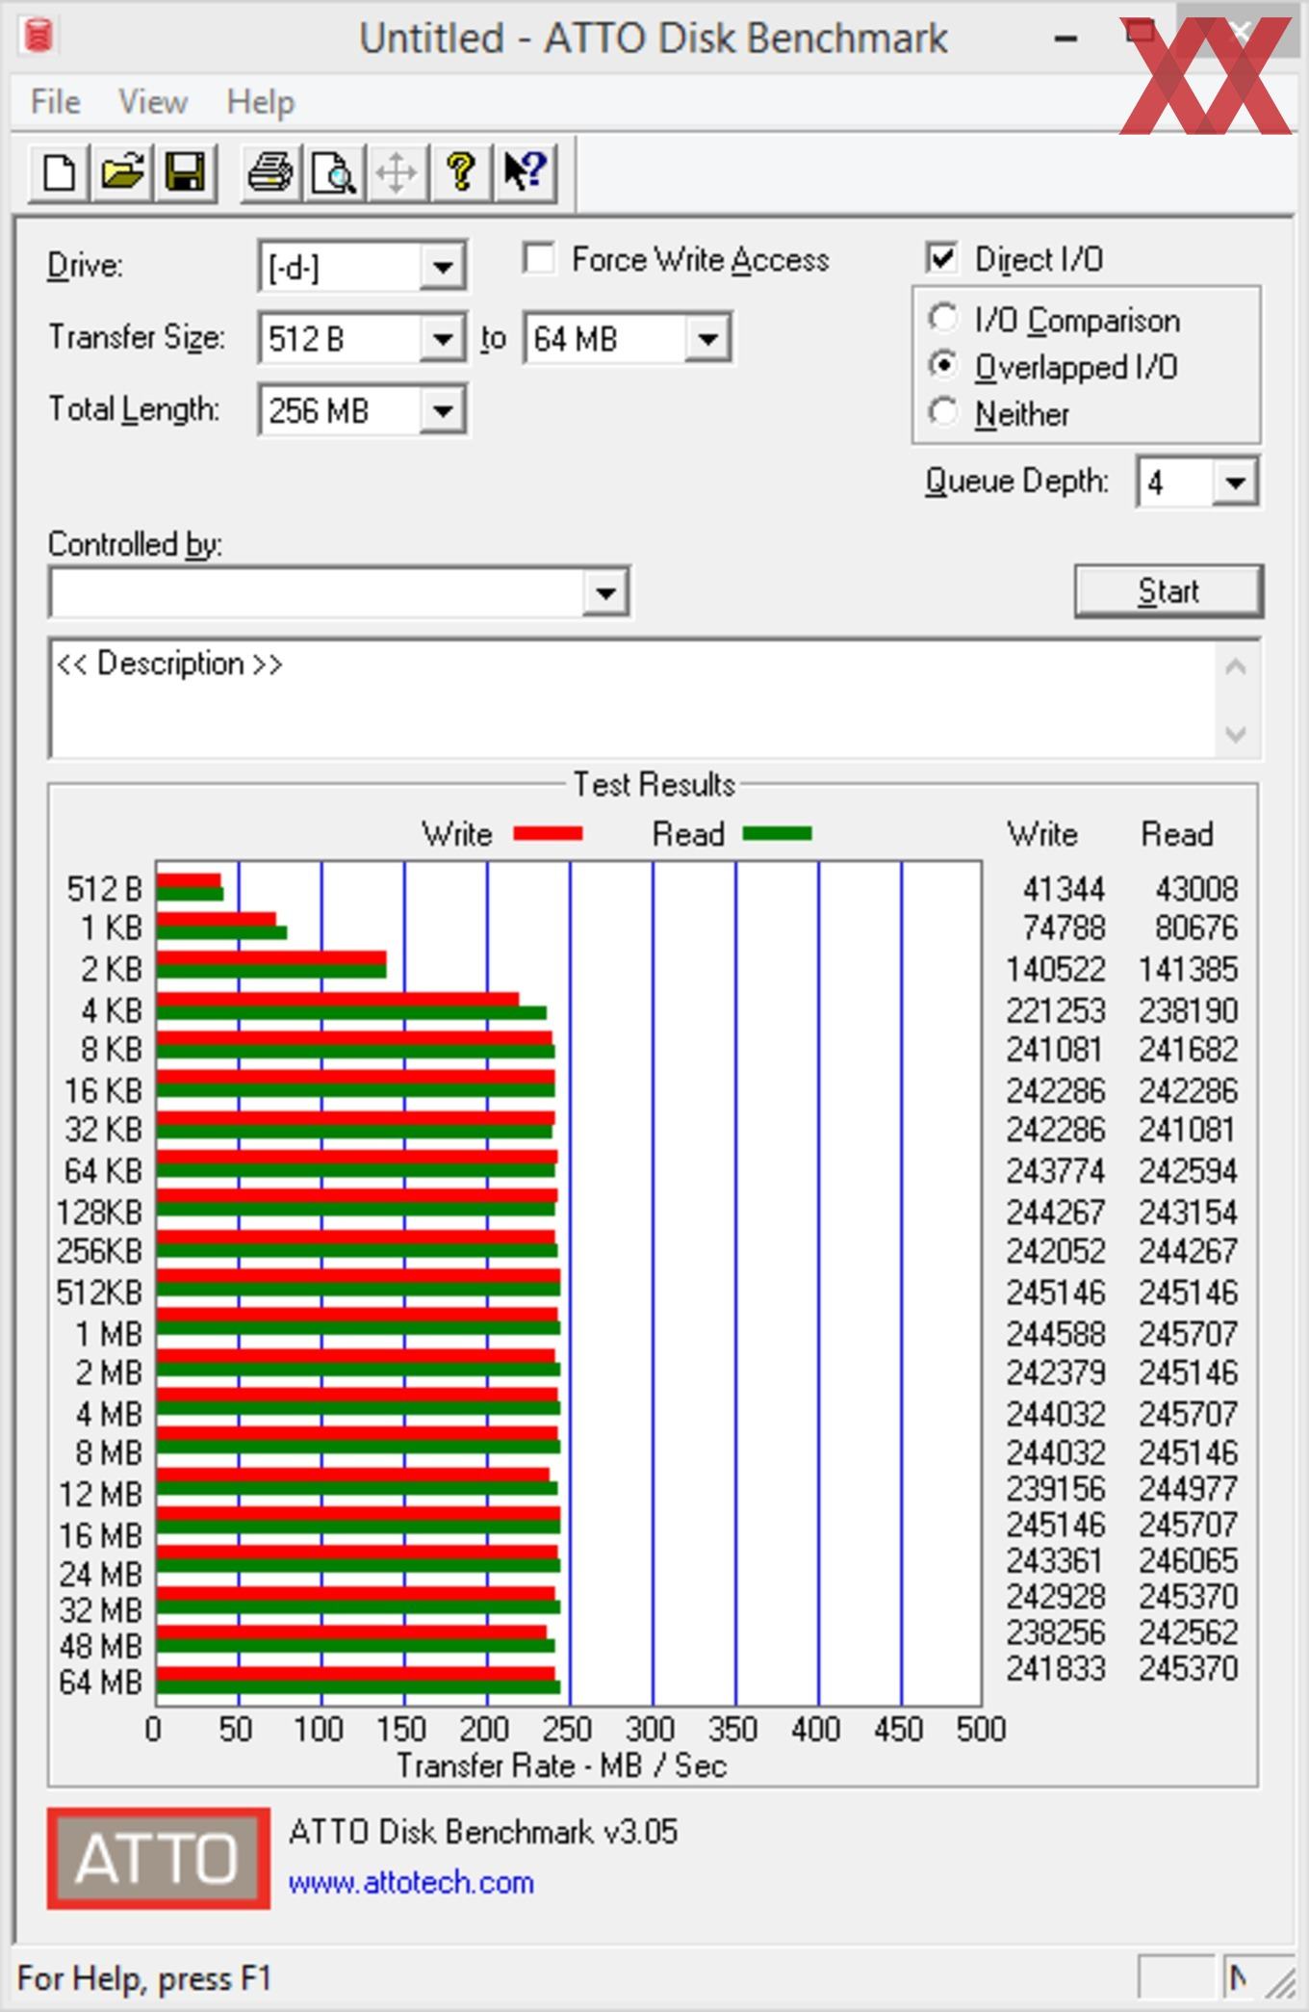Click the green Read legend swatch
Viewport: 1309px width, 2012px height.
[x=778, y=833]
